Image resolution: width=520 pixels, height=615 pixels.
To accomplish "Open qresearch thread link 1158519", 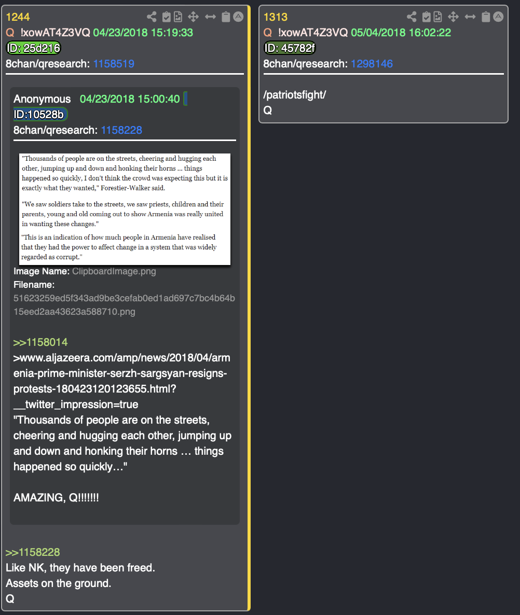I will 114,64.
